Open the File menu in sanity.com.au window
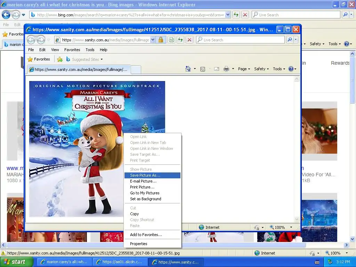 (x=31, y=50)
